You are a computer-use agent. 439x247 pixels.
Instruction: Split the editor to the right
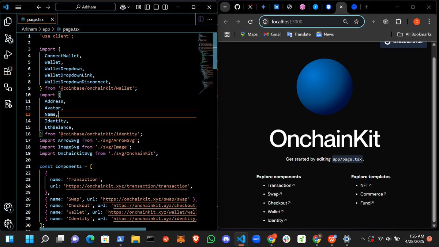201,19
